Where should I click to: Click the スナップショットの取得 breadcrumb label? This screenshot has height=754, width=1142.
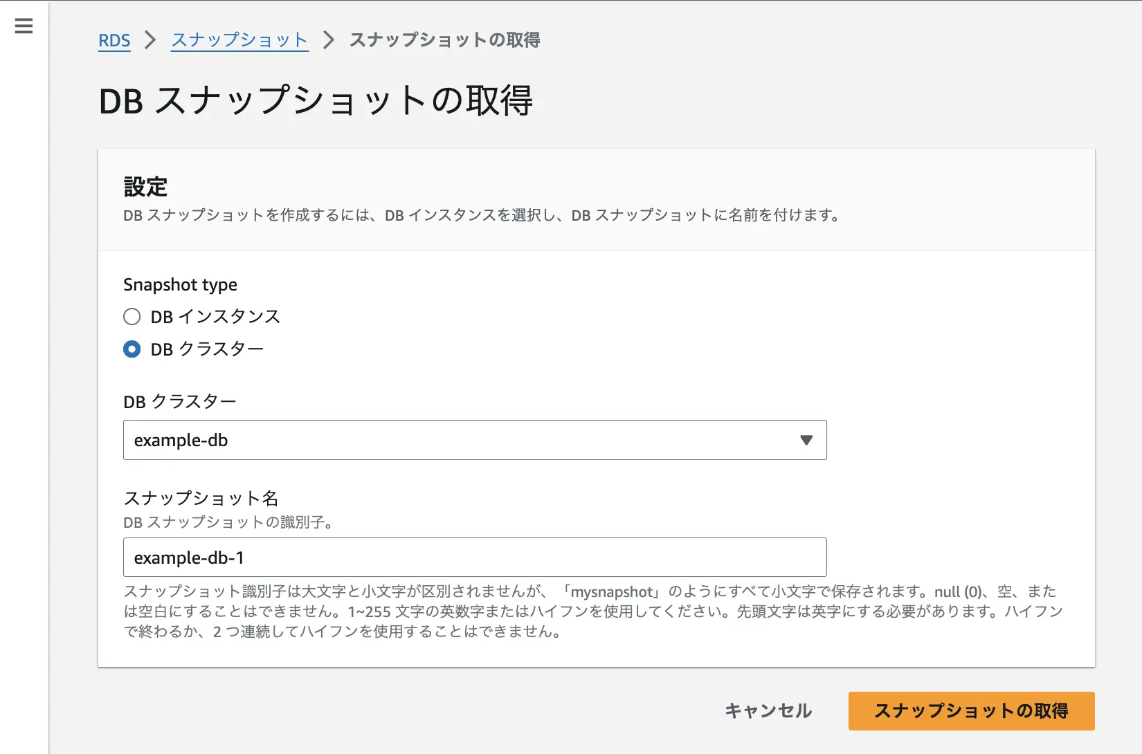(445, 40)
